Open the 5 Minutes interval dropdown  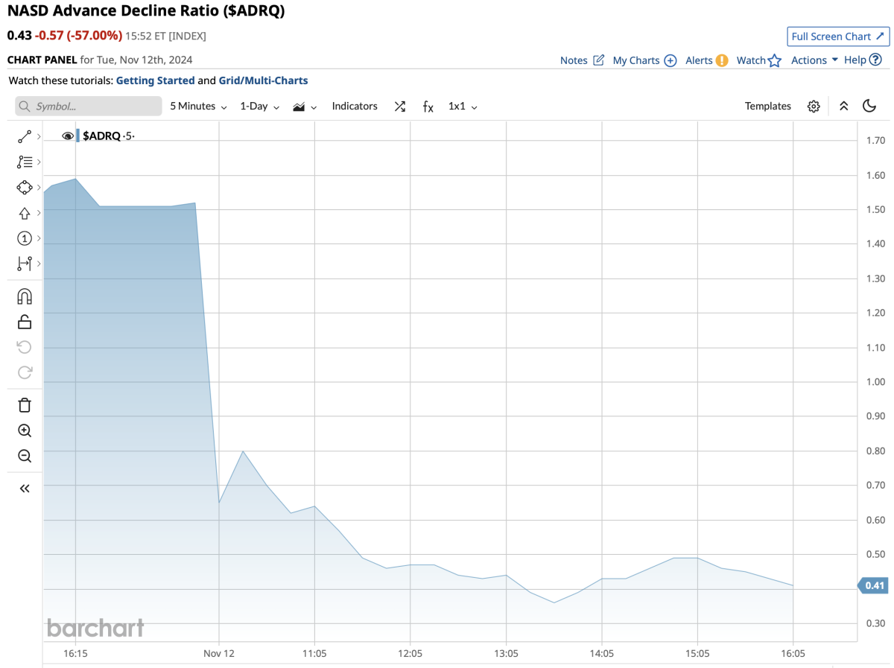click(198, 106)
